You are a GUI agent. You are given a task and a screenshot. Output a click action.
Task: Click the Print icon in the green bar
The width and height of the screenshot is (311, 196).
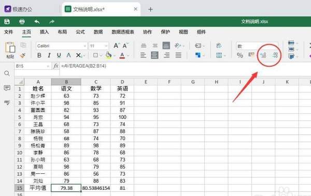tap(22, 21)
